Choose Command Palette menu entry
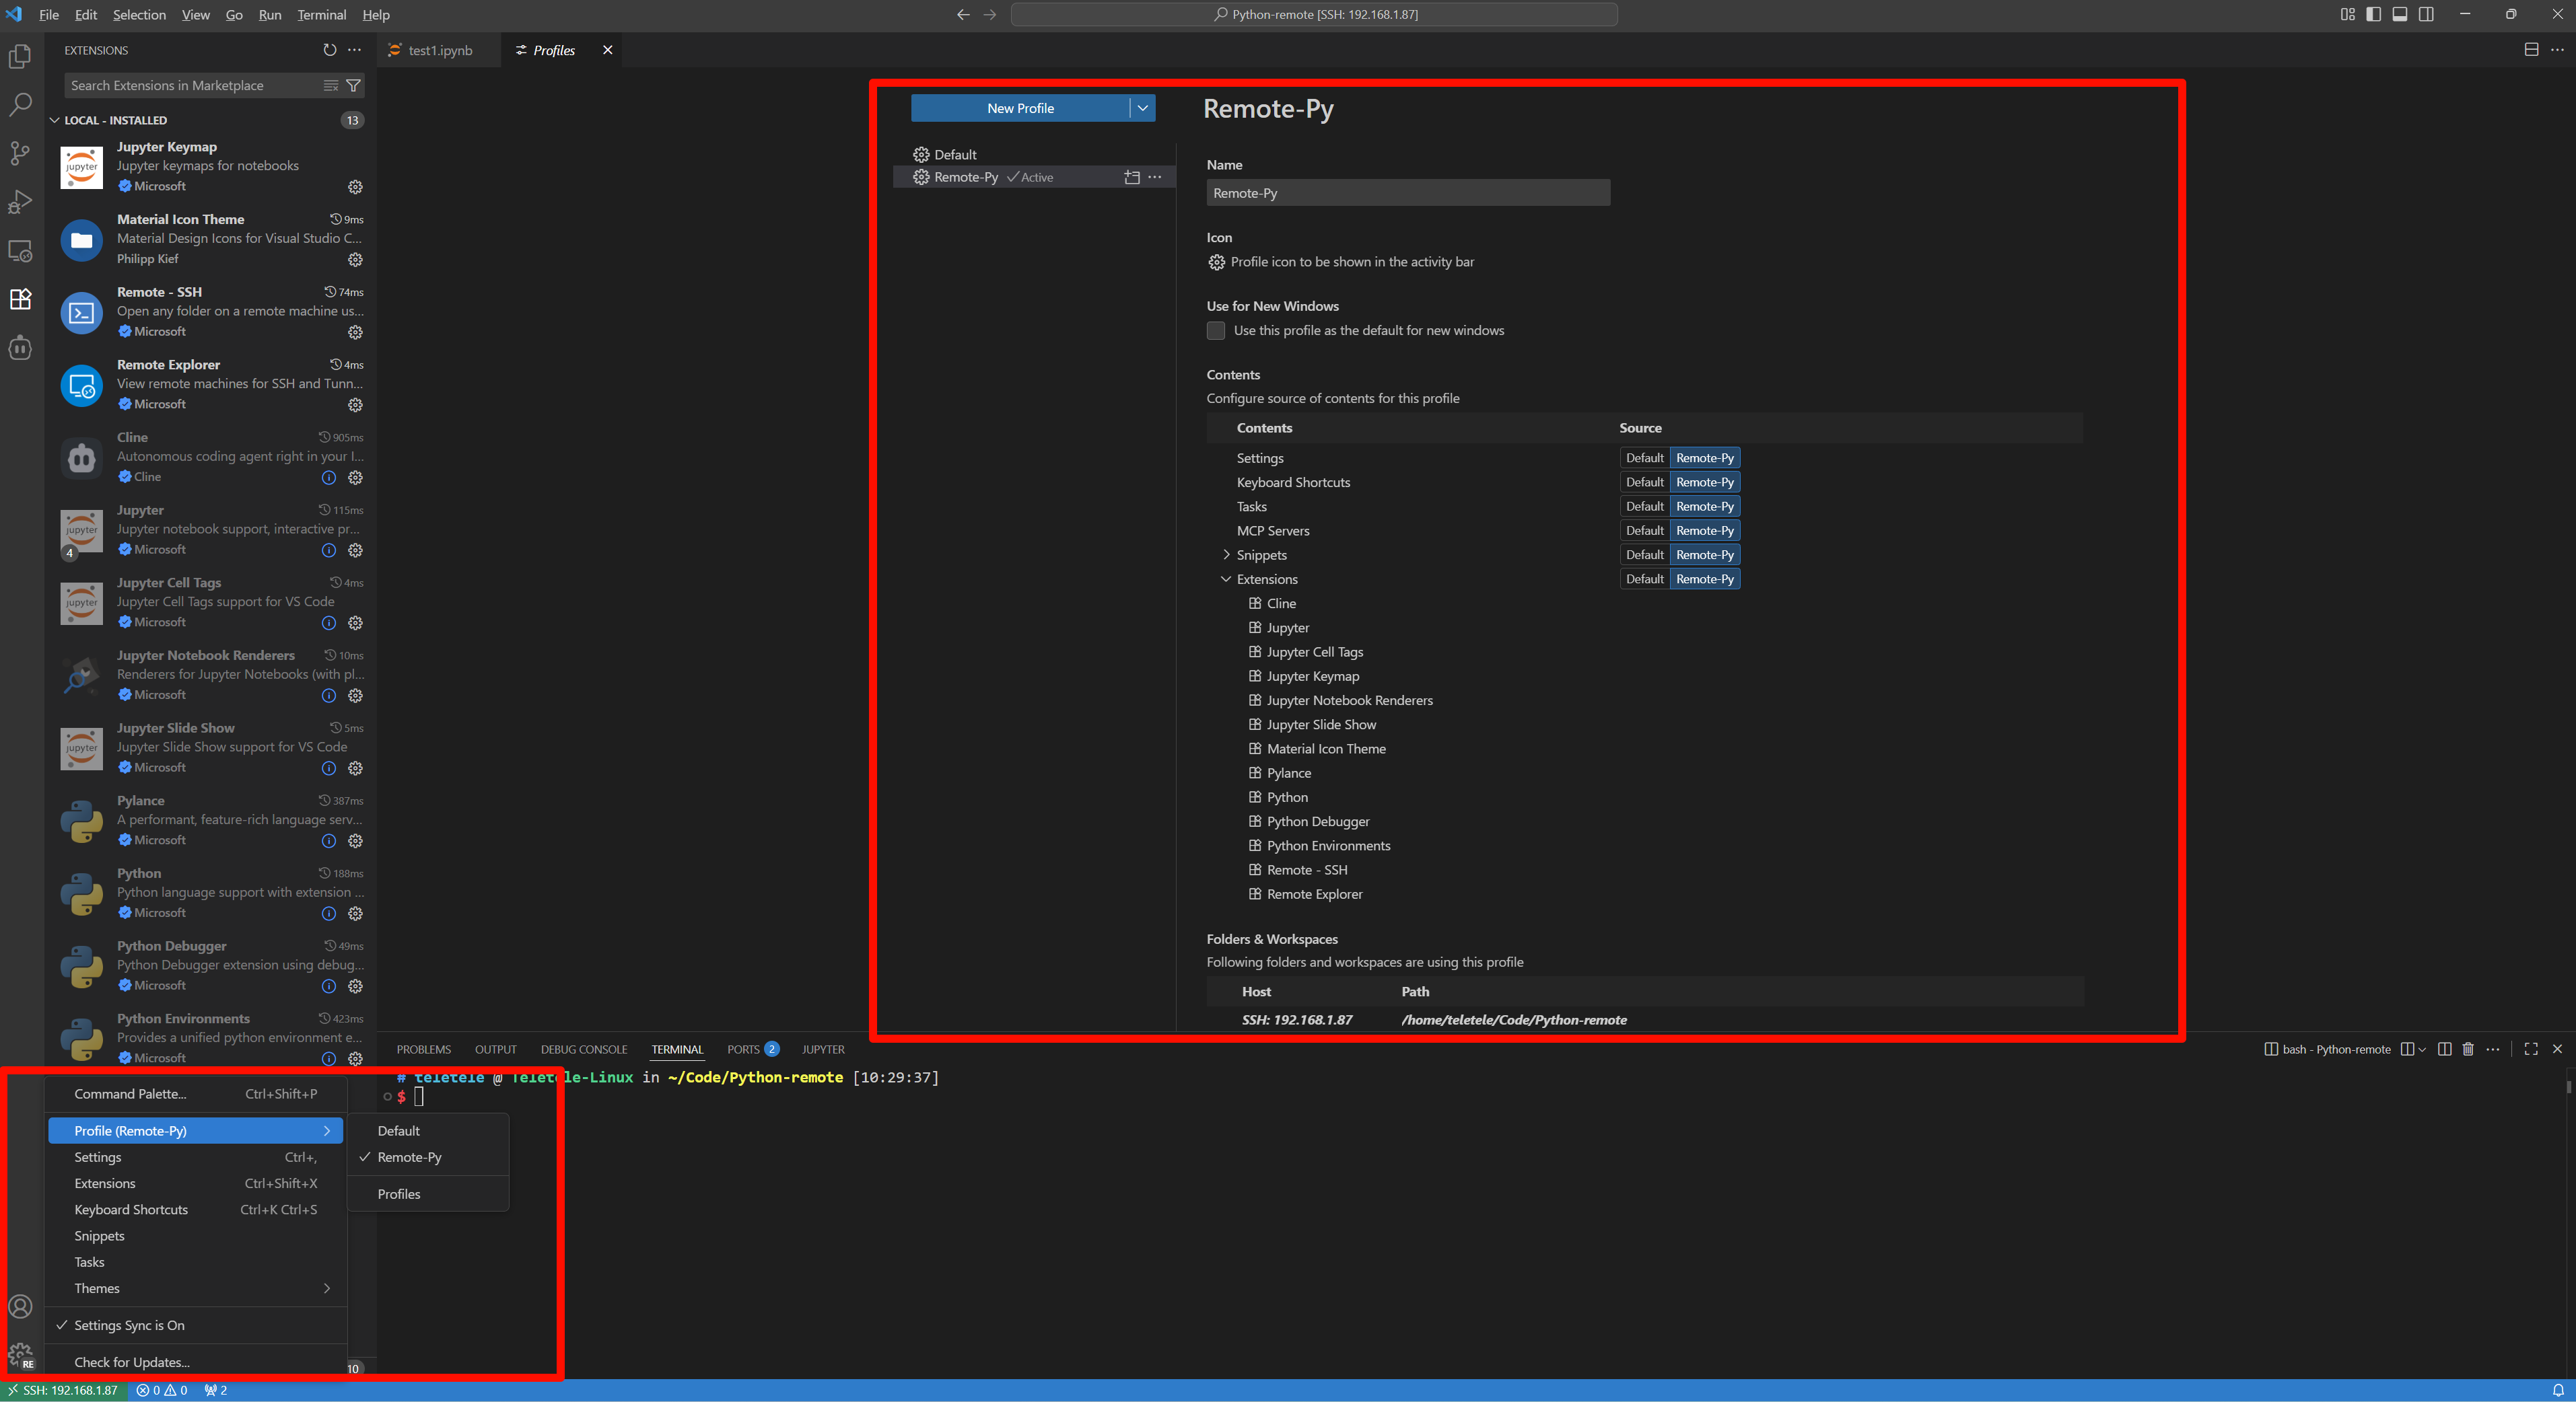 click(x=196, y=1095)
